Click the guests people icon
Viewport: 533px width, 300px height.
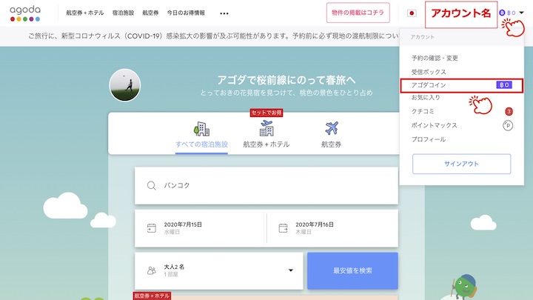pyautogui.click(x=151, y=270)
